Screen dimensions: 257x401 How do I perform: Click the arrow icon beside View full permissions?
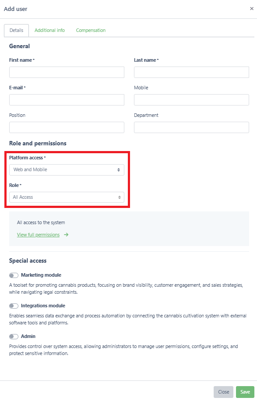66,235
